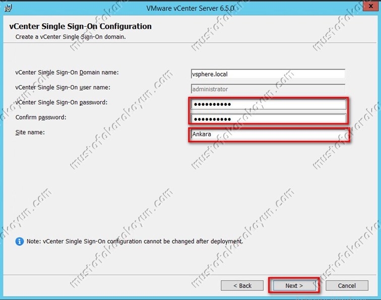
Task: Click the disabled administrator user name field
Action: click(x=268, y=89)
